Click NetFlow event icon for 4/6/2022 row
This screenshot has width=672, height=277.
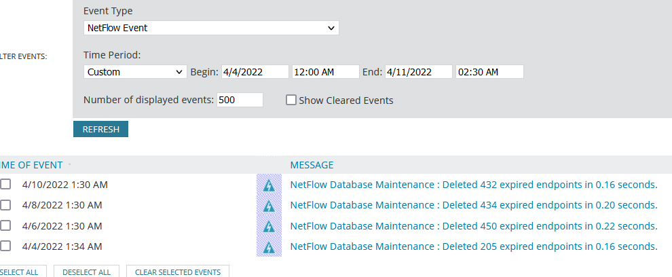[x=269, y=226]
